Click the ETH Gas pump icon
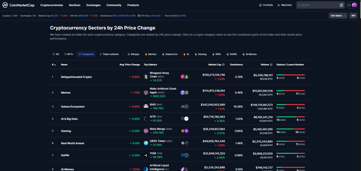The image size is (361, 171). point(139,16)
